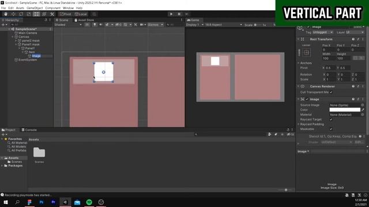Toggle 2D view in the Scene toolbar

[x=87, y=25]
